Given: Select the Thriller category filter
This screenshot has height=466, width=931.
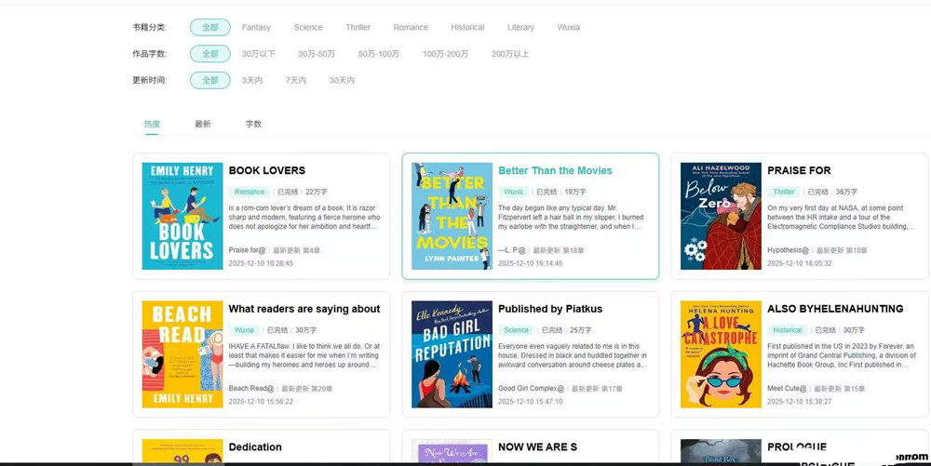Looking at the screenshot, I should pos(358,28).
